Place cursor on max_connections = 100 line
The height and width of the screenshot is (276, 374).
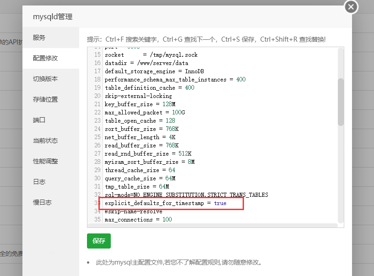[138, 219]
